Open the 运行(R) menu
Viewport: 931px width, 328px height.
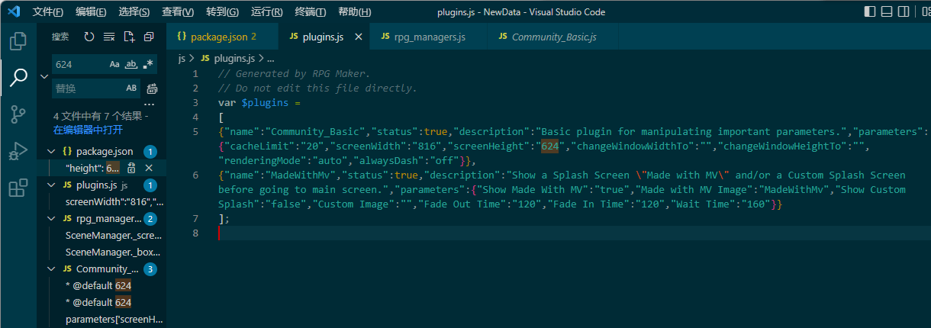point(266,12)
